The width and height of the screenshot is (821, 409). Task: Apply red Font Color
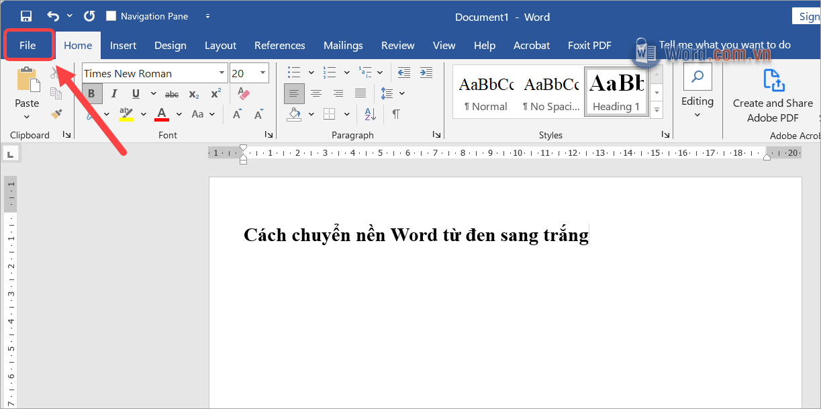coord(162,113)
